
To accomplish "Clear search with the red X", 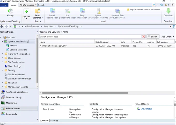I will coord(144,36).
